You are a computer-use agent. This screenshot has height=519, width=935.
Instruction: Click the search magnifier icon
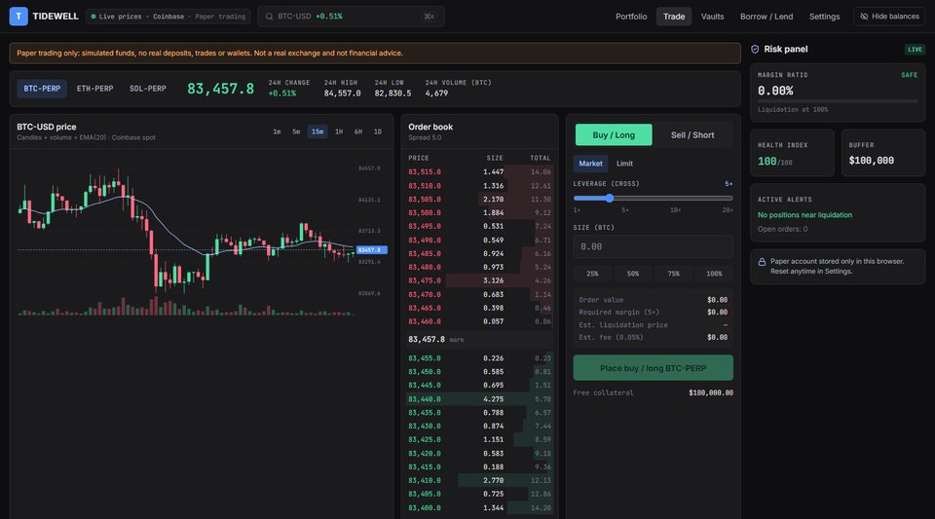(270, 17)
